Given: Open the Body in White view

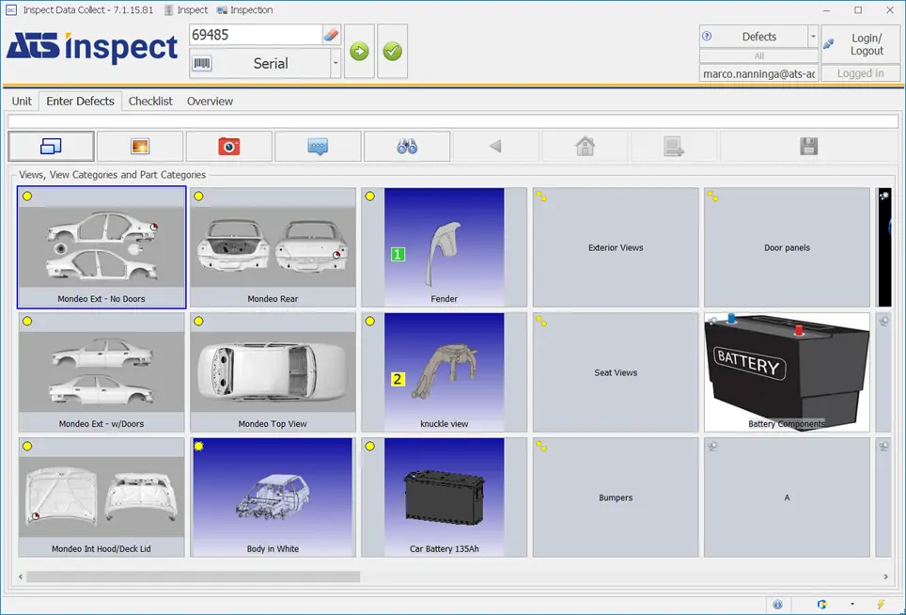Looking at the screenshot, I should [273, 497].
